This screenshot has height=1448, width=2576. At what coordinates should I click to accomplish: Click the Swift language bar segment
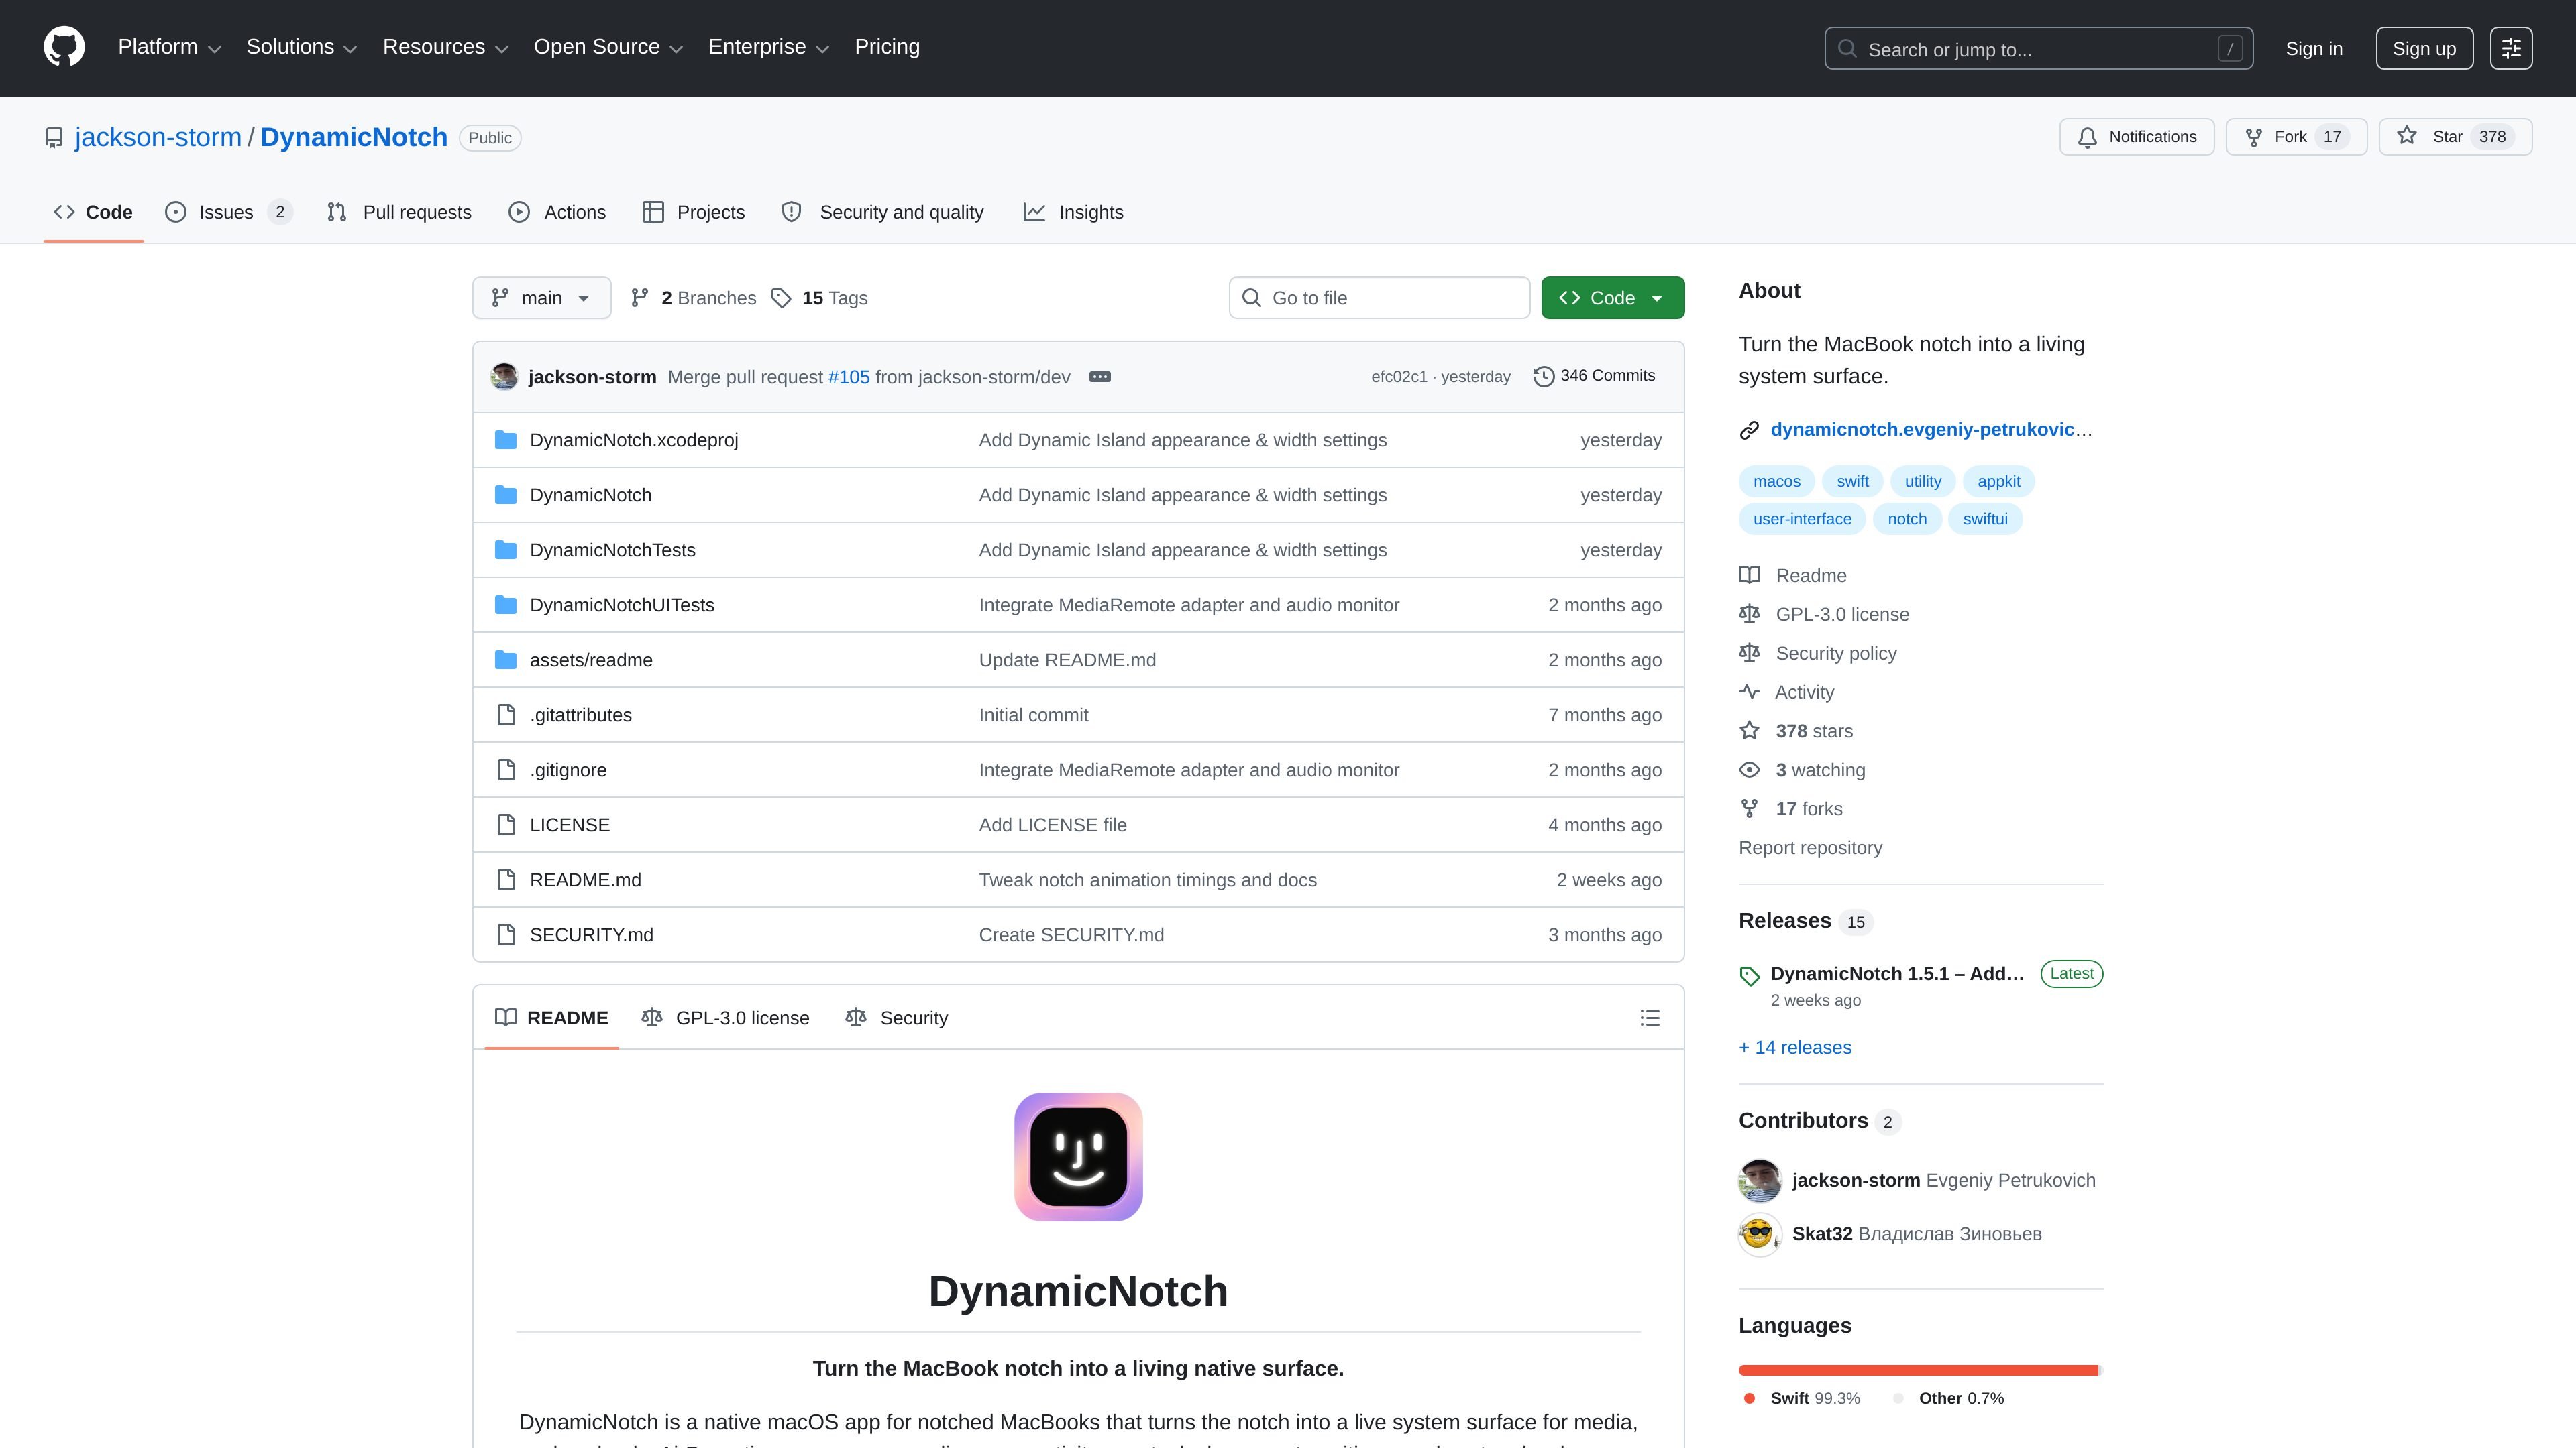1918,1370
